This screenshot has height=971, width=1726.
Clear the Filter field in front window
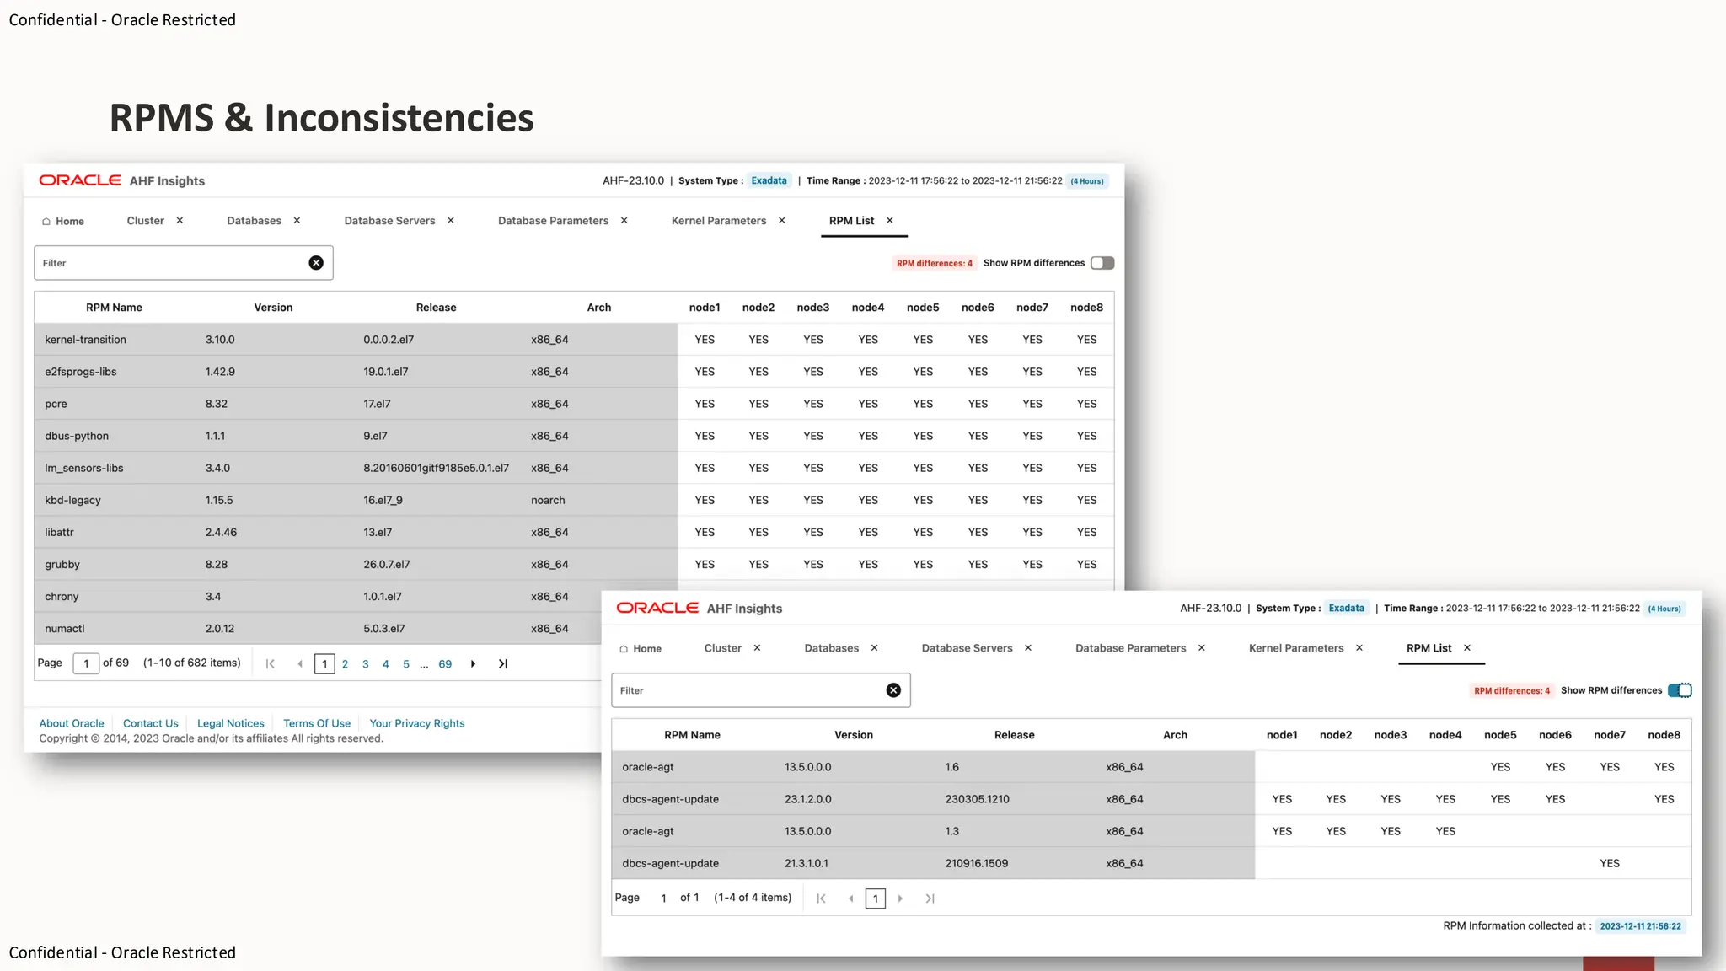893,690
